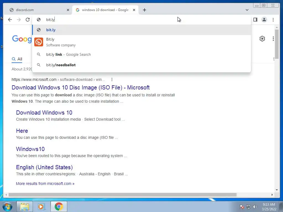Choose the highlighted bit.ly URL suggestion

tap(141, 30)
